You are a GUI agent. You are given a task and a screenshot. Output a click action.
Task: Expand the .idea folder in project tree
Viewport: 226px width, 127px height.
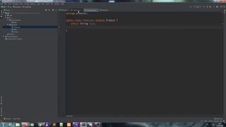pyautogui.click(x=6, y=15)
